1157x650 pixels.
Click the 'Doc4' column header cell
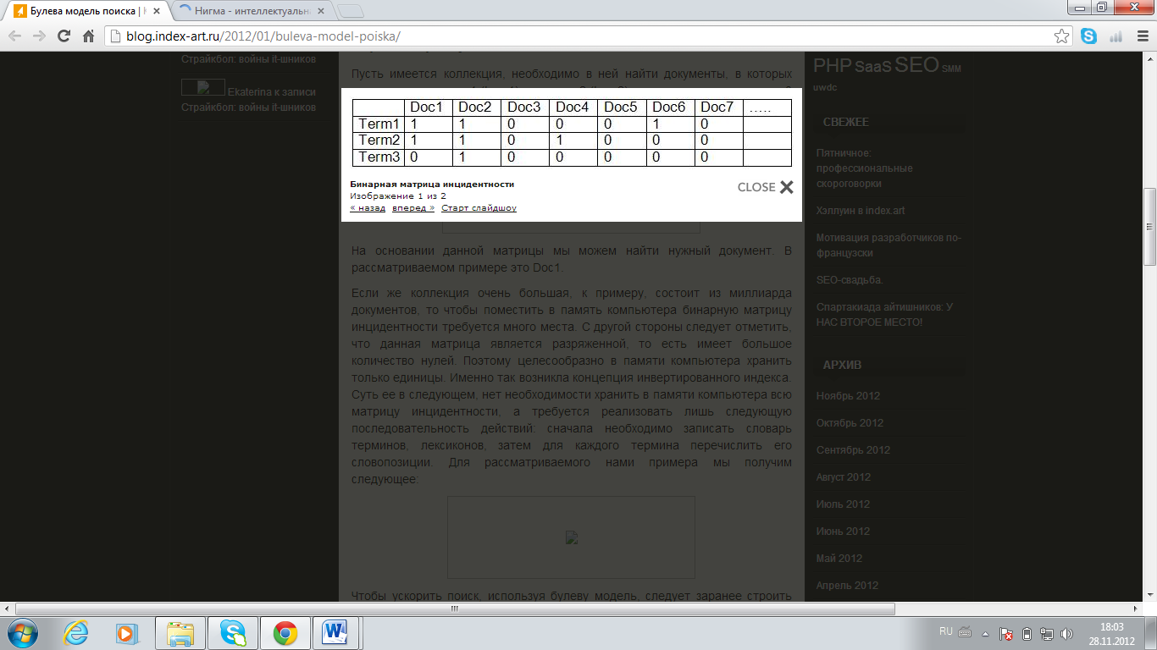573,107
